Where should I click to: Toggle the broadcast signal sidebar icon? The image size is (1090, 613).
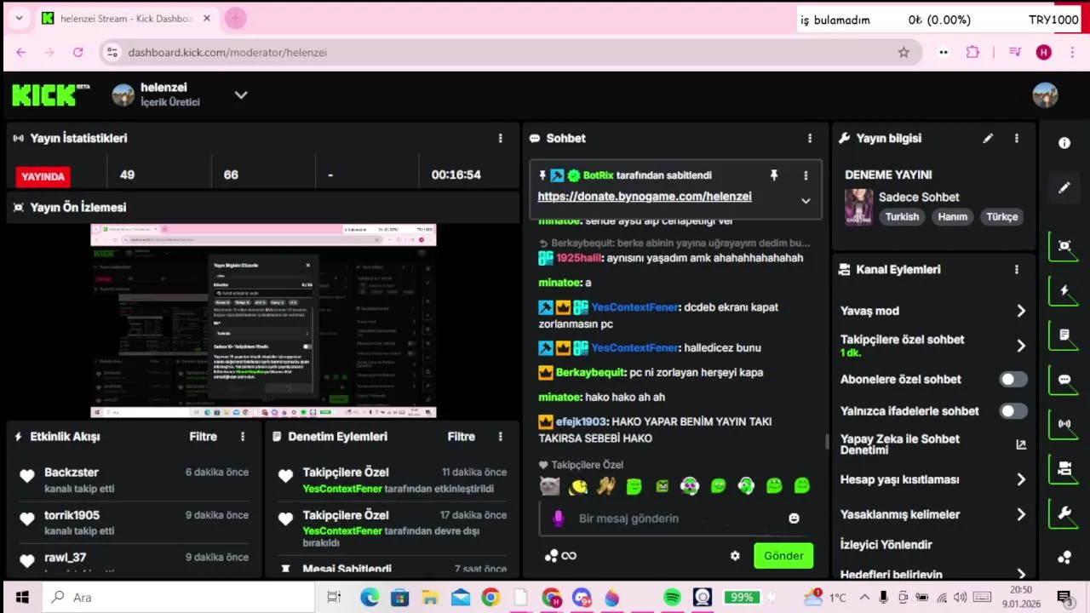tap(1064, 423)
